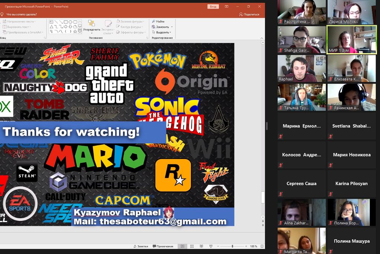Expand the Shape Effects (Эффекты фигуры) dropdown
This screenshot has width=380, height=254.
coord(145,33)
